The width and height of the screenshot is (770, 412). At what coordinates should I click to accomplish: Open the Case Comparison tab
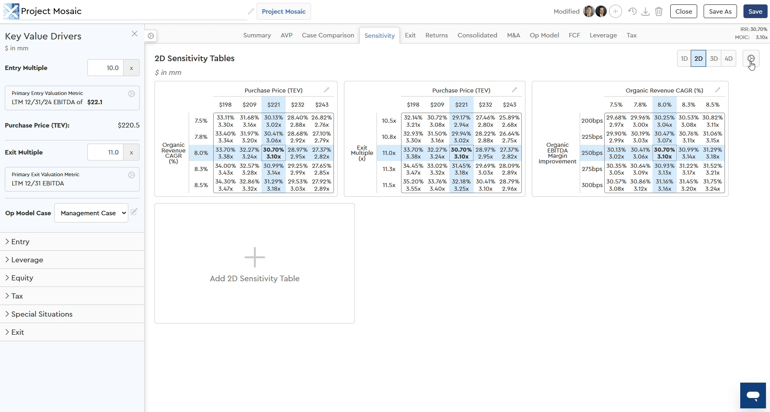(x=328, y=35)
